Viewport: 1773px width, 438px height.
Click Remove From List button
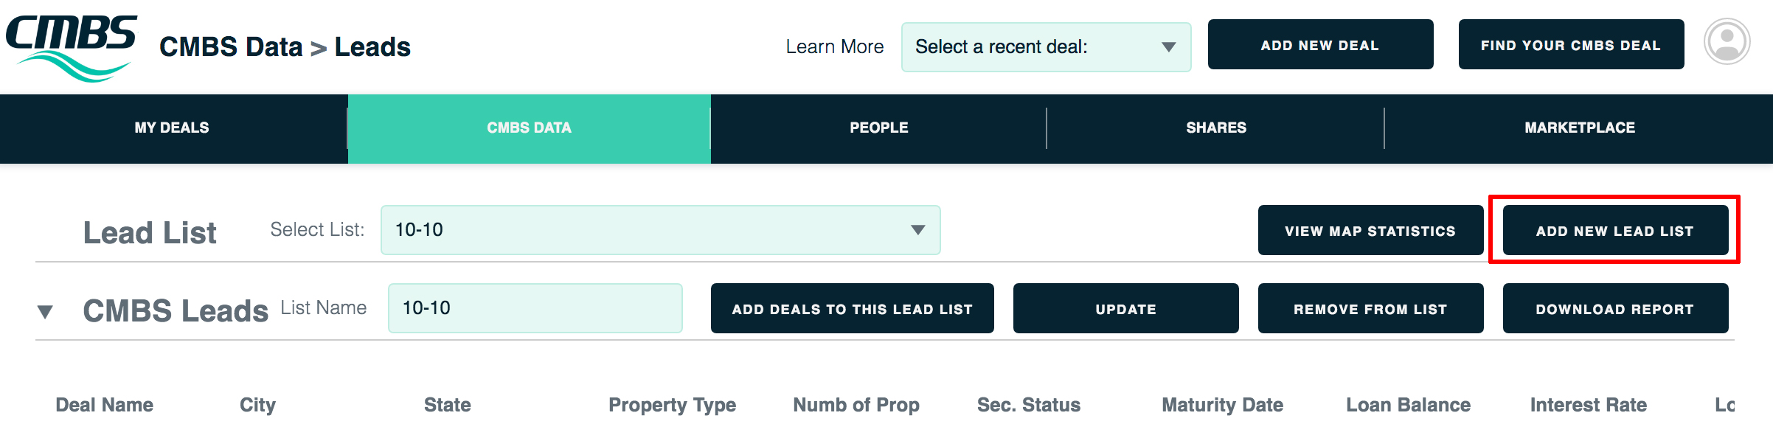point(1370,309)
